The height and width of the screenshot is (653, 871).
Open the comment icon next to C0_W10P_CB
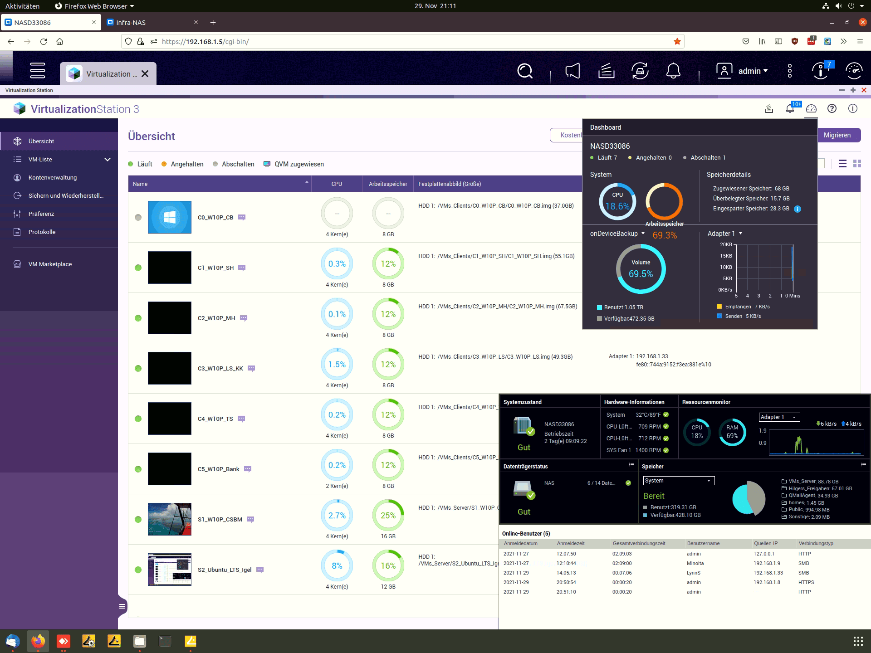click(x=242, y=217)
